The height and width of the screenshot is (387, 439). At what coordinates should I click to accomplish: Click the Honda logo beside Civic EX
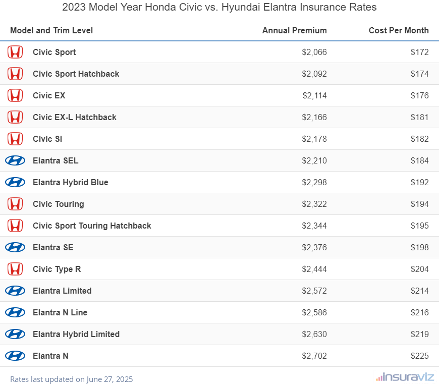coord(15,95)
